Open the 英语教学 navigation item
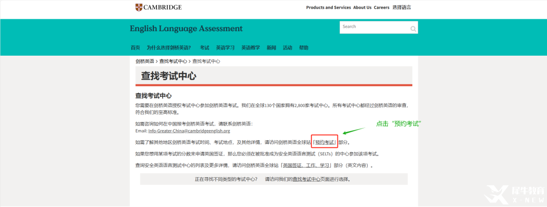This screenshot has width=547, height=207. pyautogui.click(x=251, y=48)
